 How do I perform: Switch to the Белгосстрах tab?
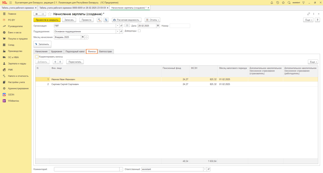(x=105, y=51)
